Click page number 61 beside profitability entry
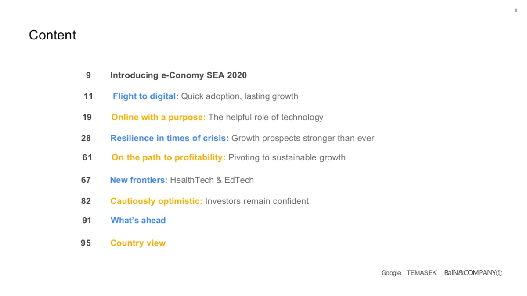Image resolution: width=527 pixels, height=296 pixels. (x=87, y=158)
